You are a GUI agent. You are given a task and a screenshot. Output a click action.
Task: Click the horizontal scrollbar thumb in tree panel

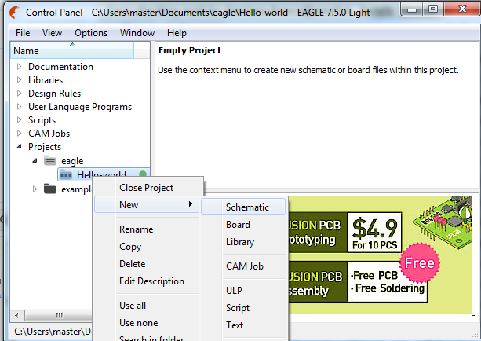point(58,315)
